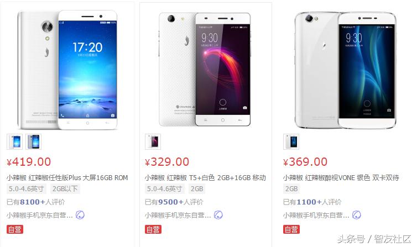Select the T5+ white variant thumbnail
Image resolution: width=417 pixels, height=247 pixels.
pyautogui.click(x=153, y=141)
